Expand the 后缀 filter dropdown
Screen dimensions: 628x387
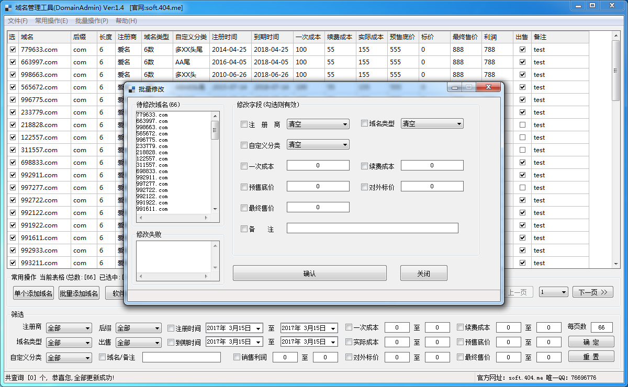tap(139, 328)
